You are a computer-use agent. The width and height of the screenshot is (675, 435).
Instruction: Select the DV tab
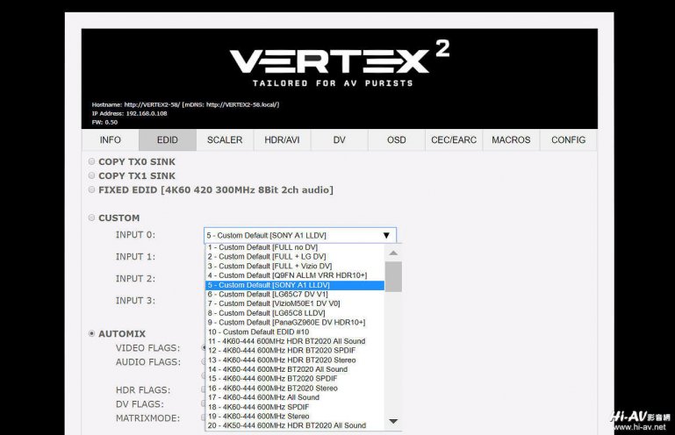coord(339,140)
